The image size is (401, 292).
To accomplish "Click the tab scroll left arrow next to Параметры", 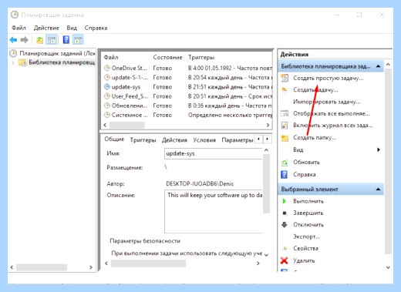I will pos(258,139).
